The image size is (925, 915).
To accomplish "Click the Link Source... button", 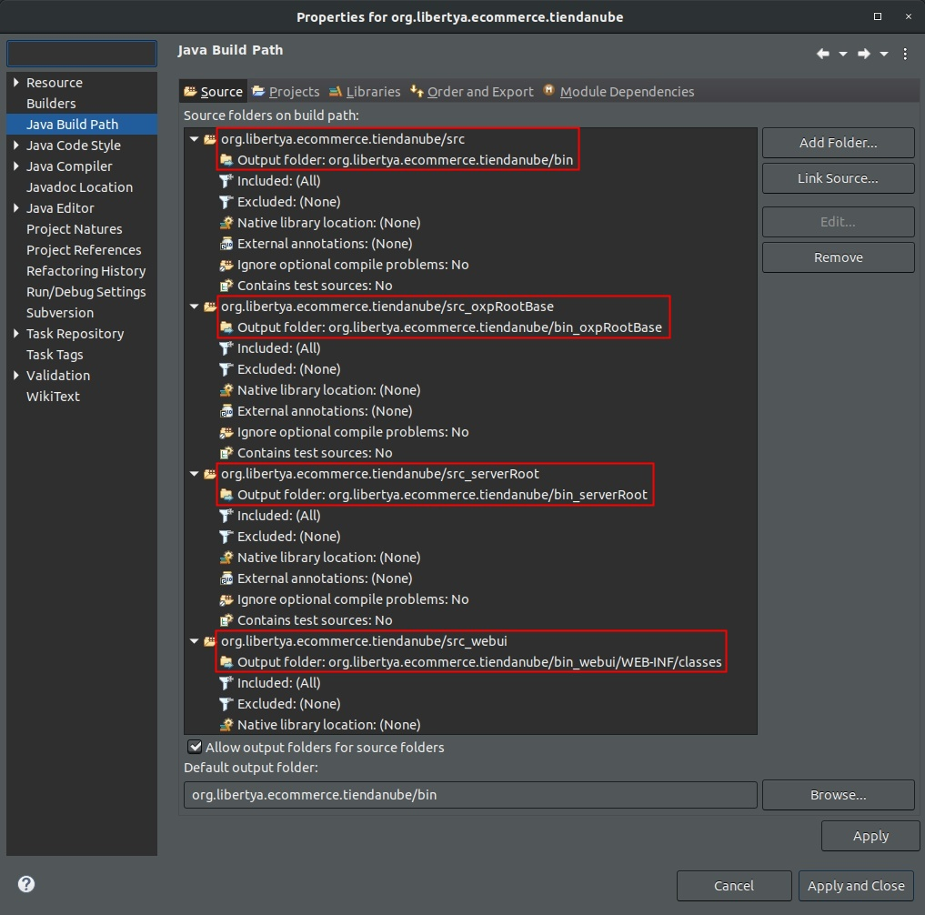I will point(839,178).
